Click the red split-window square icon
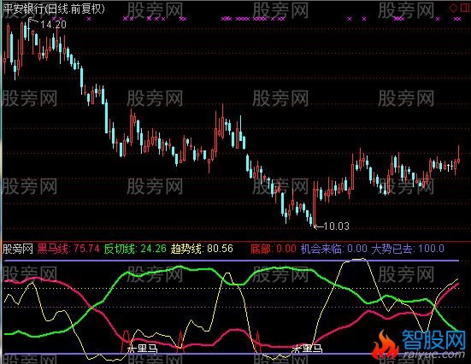 click(465, 8)
